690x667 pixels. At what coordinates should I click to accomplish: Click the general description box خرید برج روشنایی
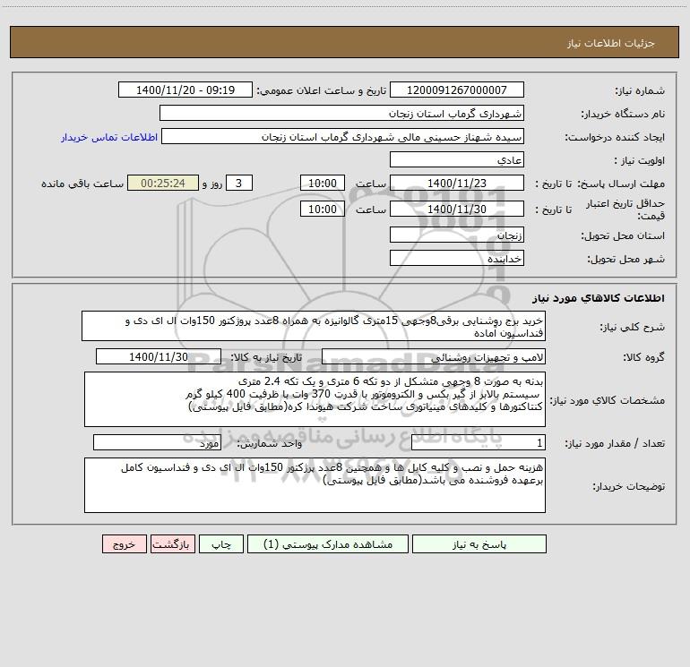point(314,326)
